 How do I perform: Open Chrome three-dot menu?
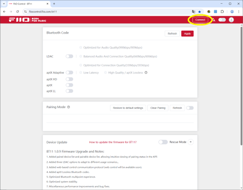[x=239, y=11]
